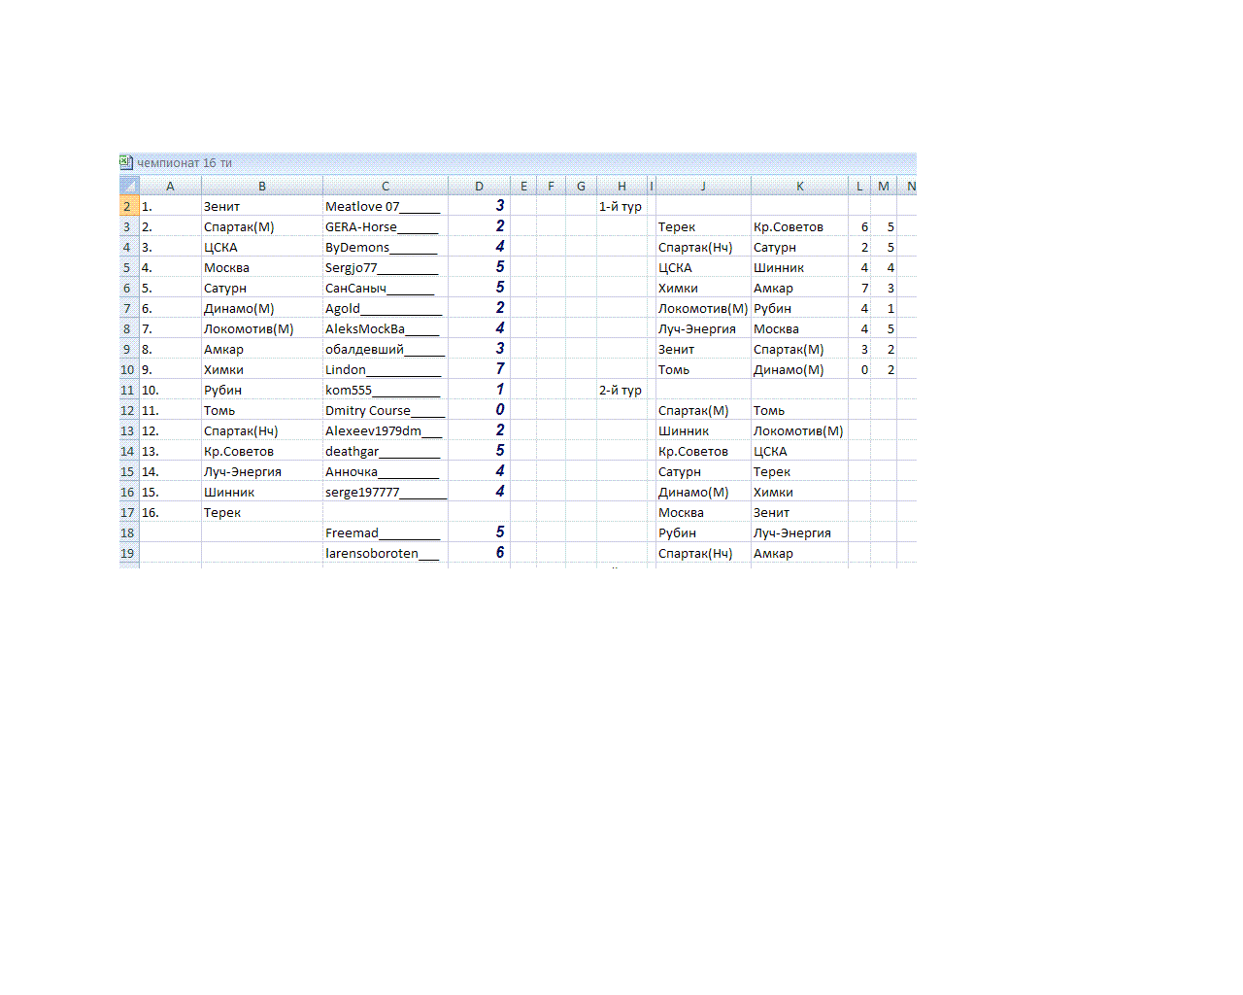The width and height of the screenshot is (1243, 995).
Task: Click the Select All corner triangle
Action: pos(129,186)
